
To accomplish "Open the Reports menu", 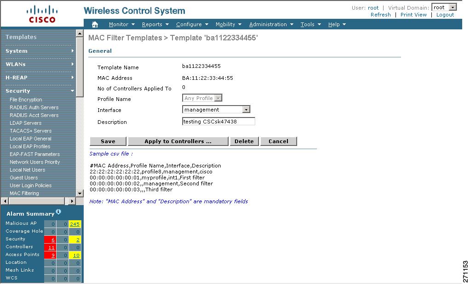I will [x=155, y=24].
